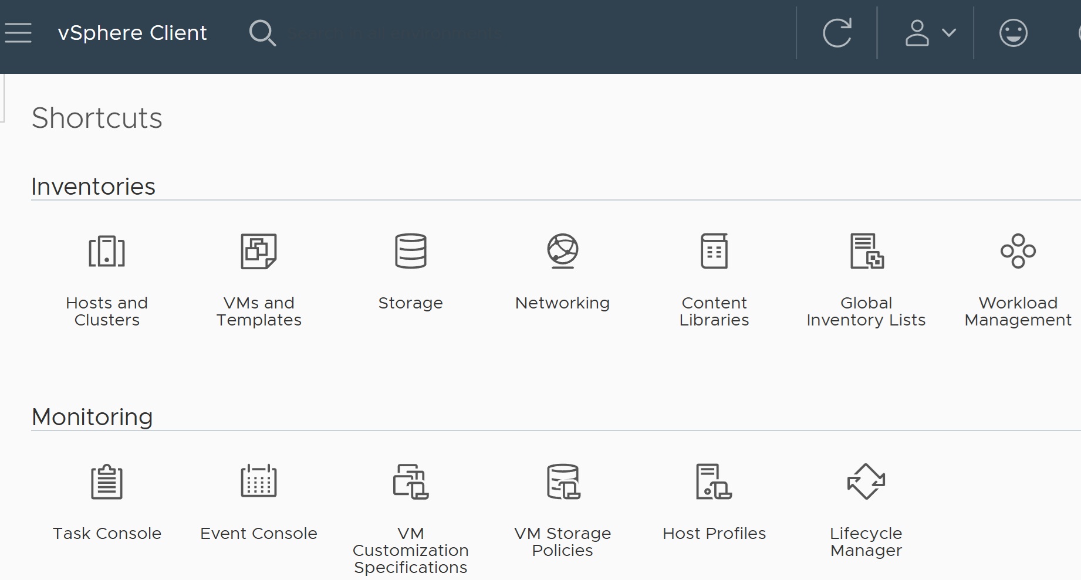
Task: Open the user account menu icon
Action: (917, 33)
